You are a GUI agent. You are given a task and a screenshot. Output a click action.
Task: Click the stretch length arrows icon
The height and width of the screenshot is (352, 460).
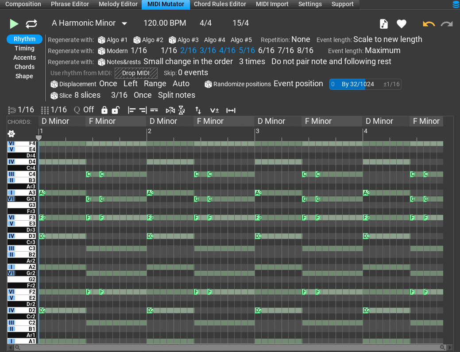tap(231, 111)
